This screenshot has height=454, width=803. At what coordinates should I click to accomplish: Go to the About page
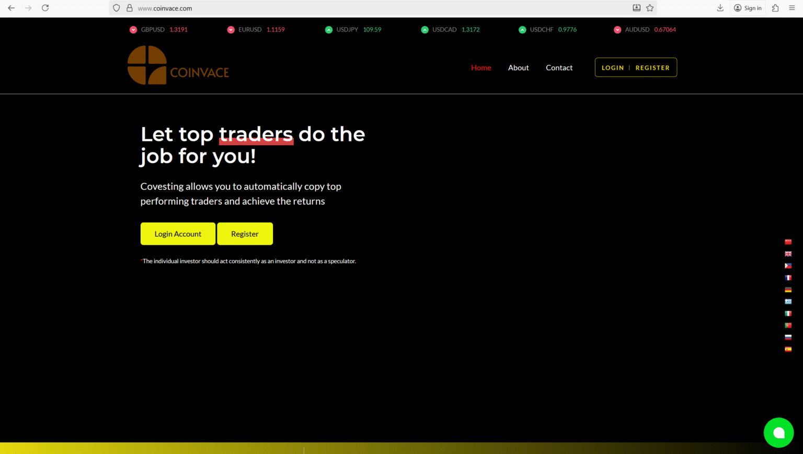[x=518, y=68]
